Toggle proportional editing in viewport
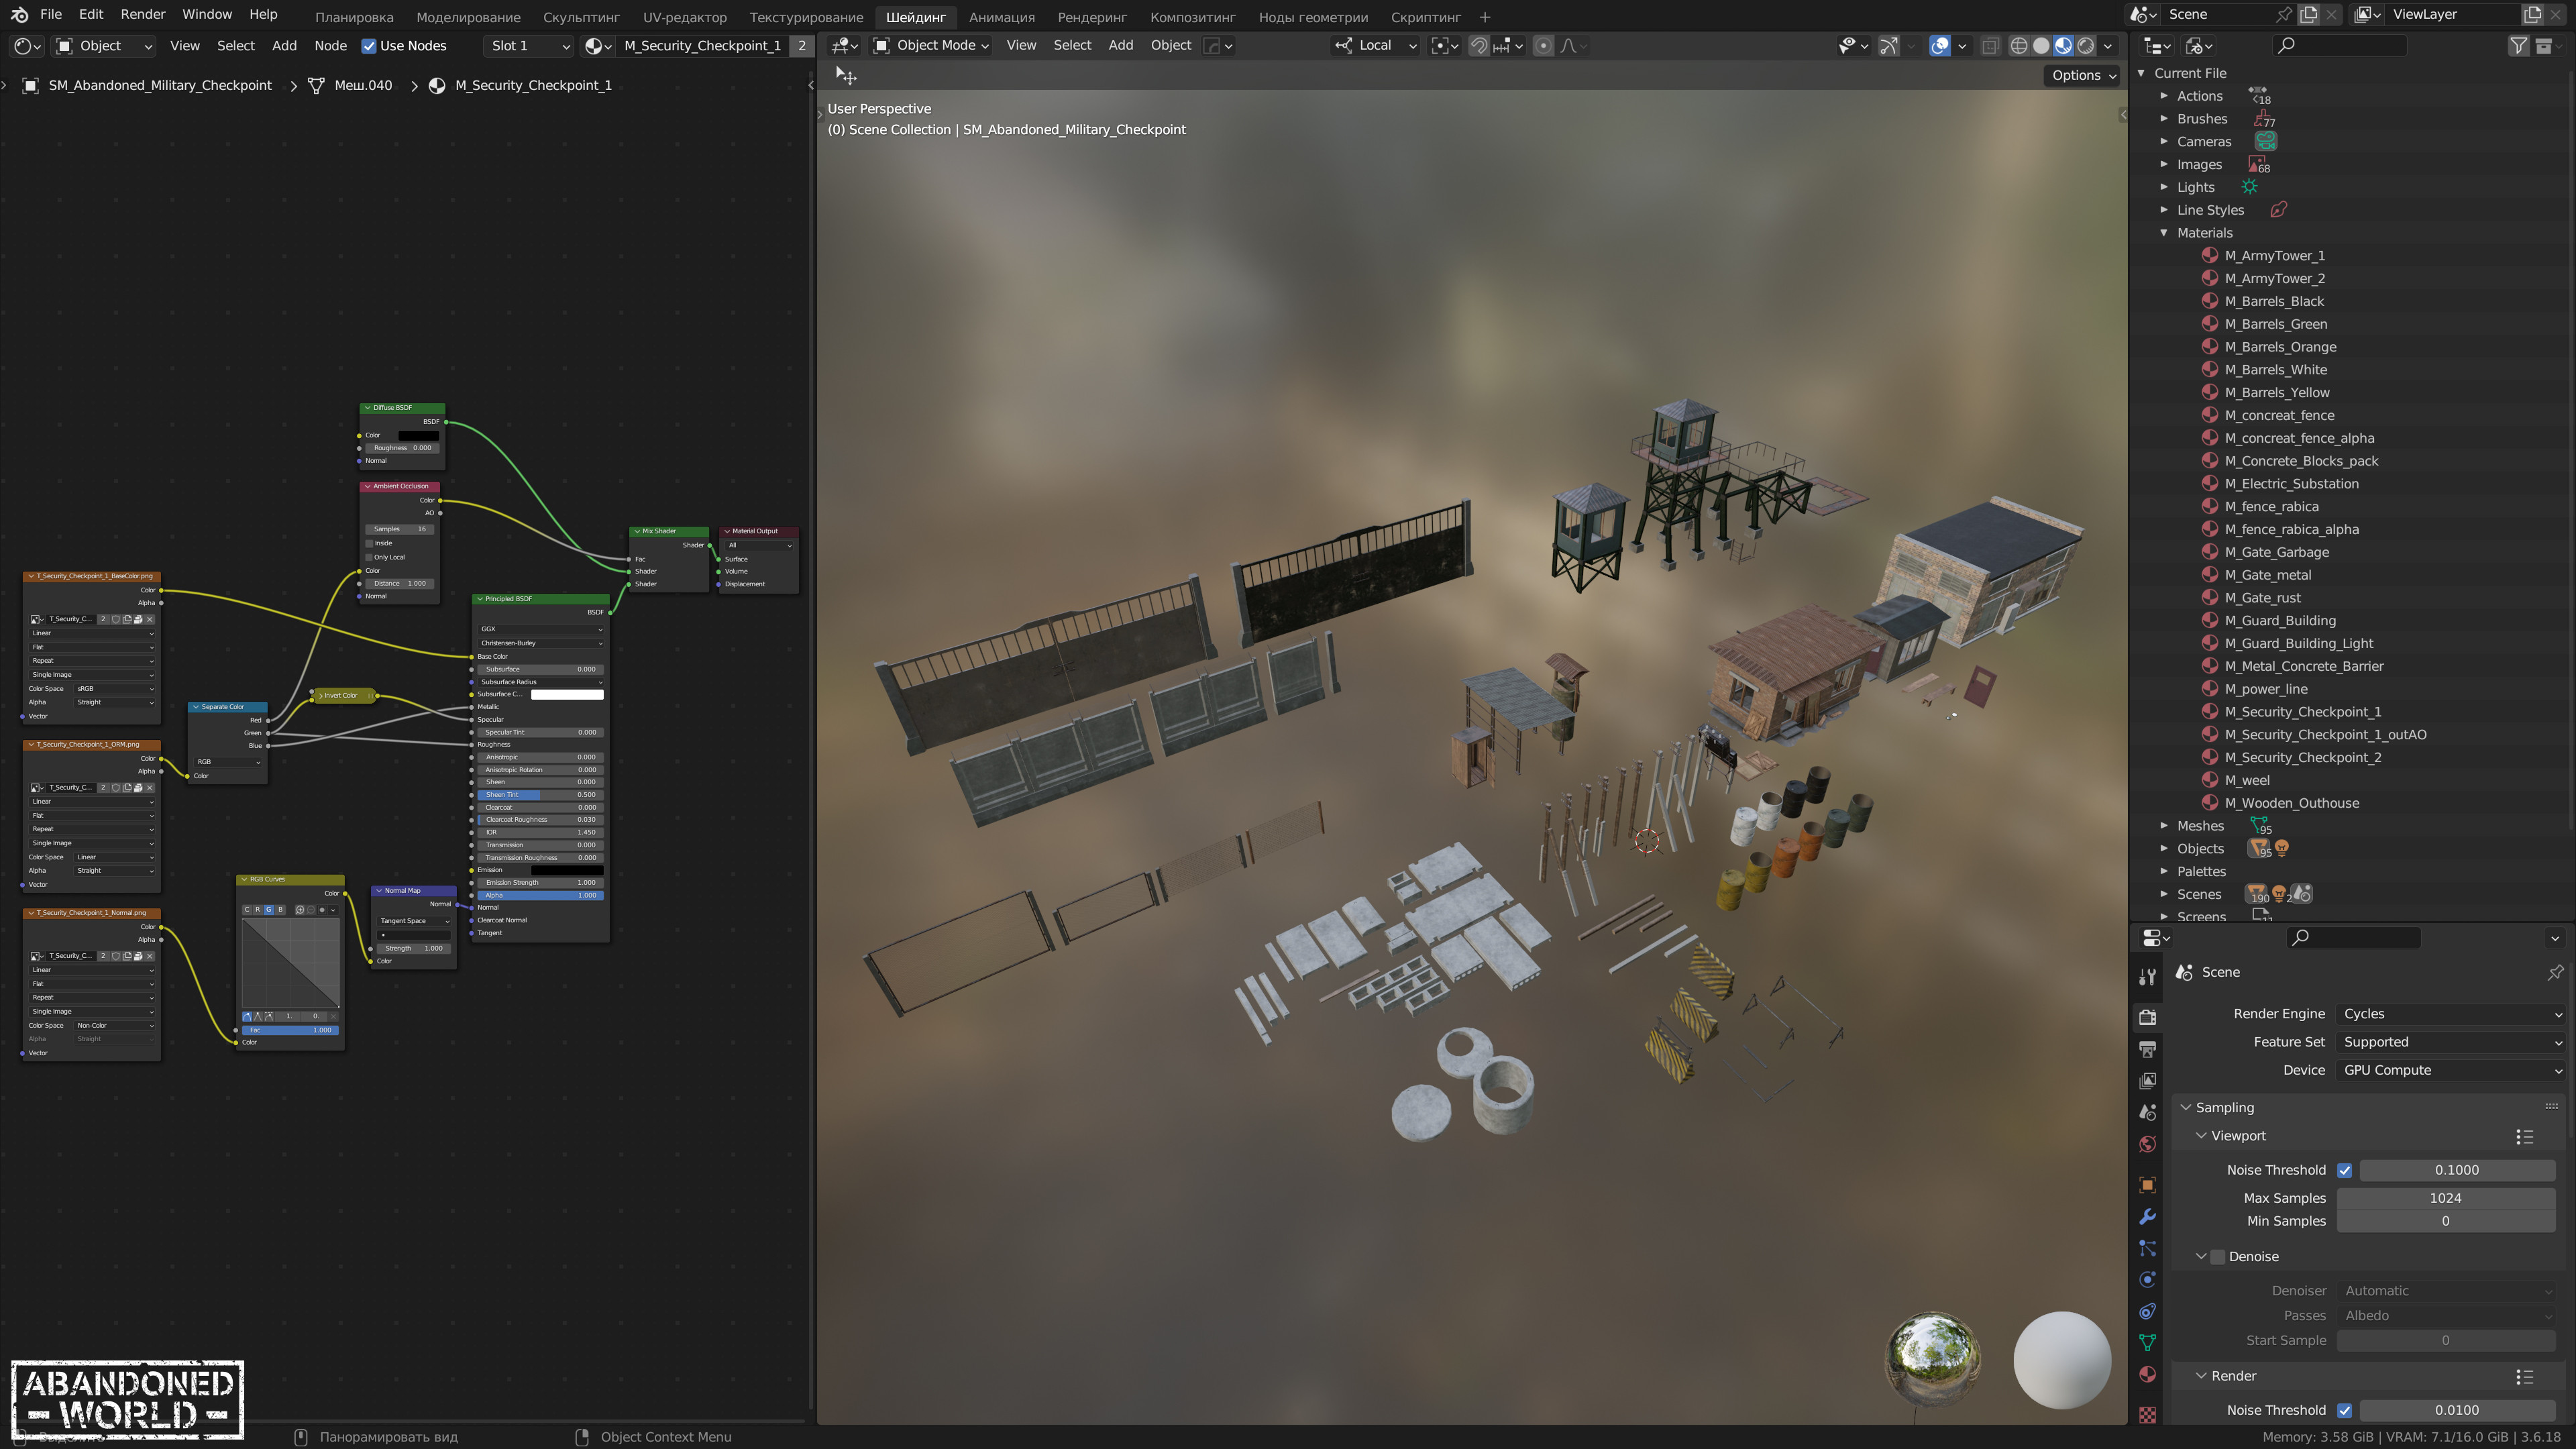Image resolution: width=2576 pixels, height=1449 pixels. pos(1543,46)
